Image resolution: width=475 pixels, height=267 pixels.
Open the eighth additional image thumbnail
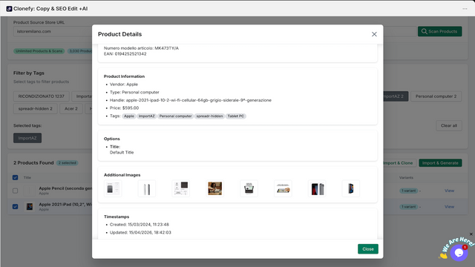pyautogui.click(x=351, y=188)
